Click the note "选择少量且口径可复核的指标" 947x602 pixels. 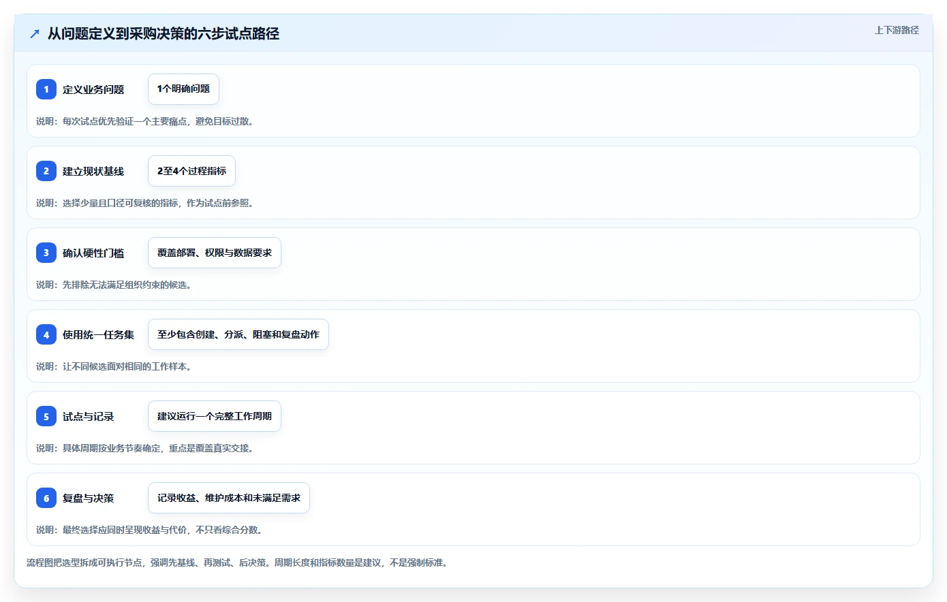click(x=121, y=203)
